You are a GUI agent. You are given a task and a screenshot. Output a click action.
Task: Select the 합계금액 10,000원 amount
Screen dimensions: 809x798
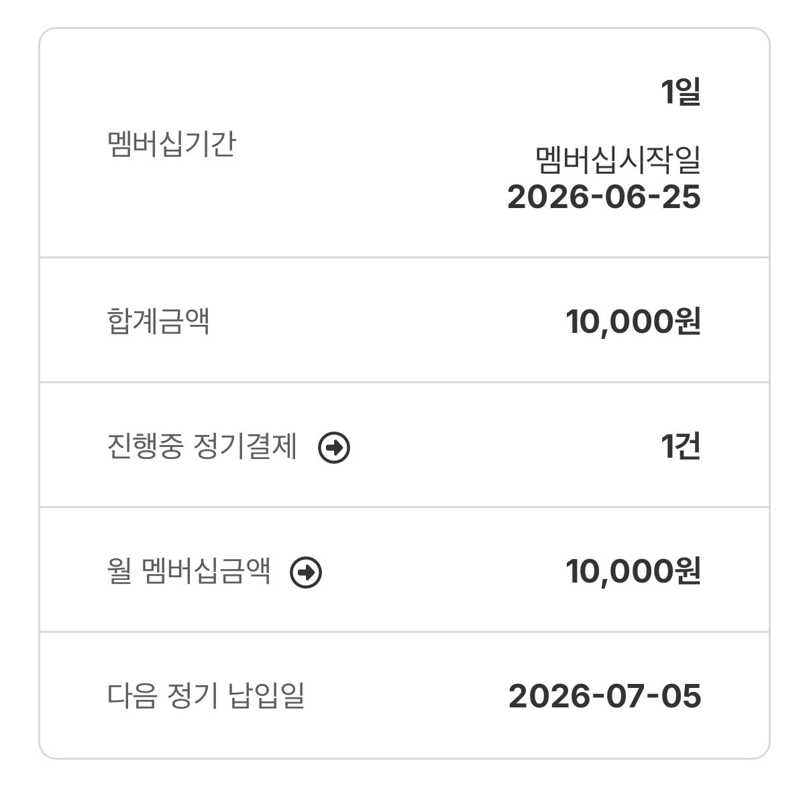pos(633,321)
